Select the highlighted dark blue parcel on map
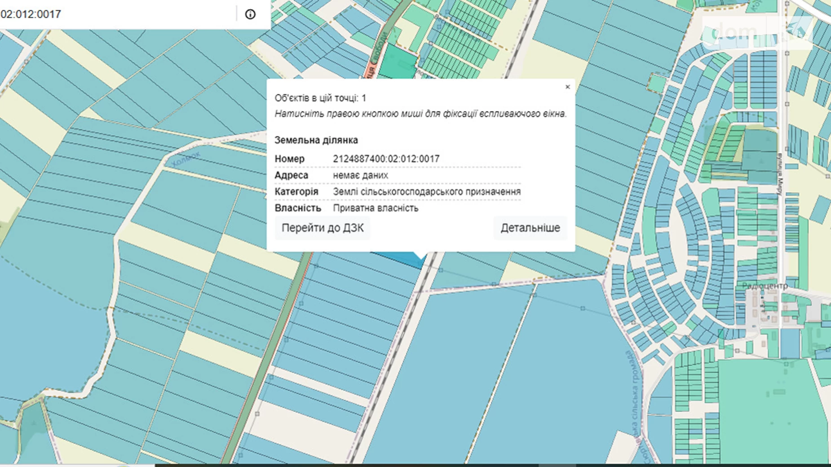This screenshot has height=467, width=831. [x=403, y=259]
